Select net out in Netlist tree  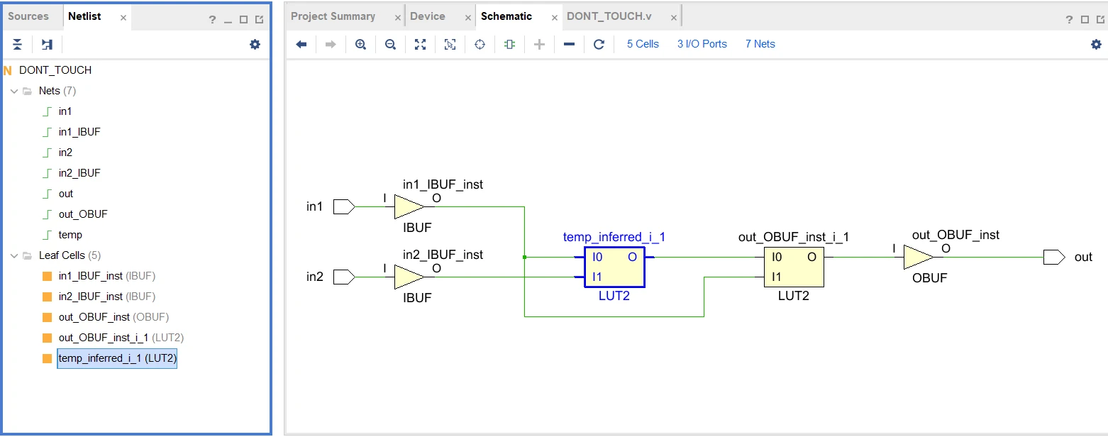click(66, 194)
